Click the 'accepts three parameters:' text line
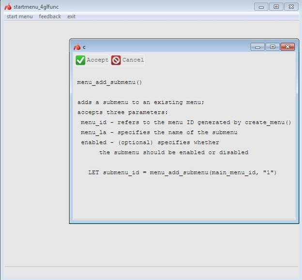Image resolution: width=302 pixels, height=280 pixels. point(122,112)
